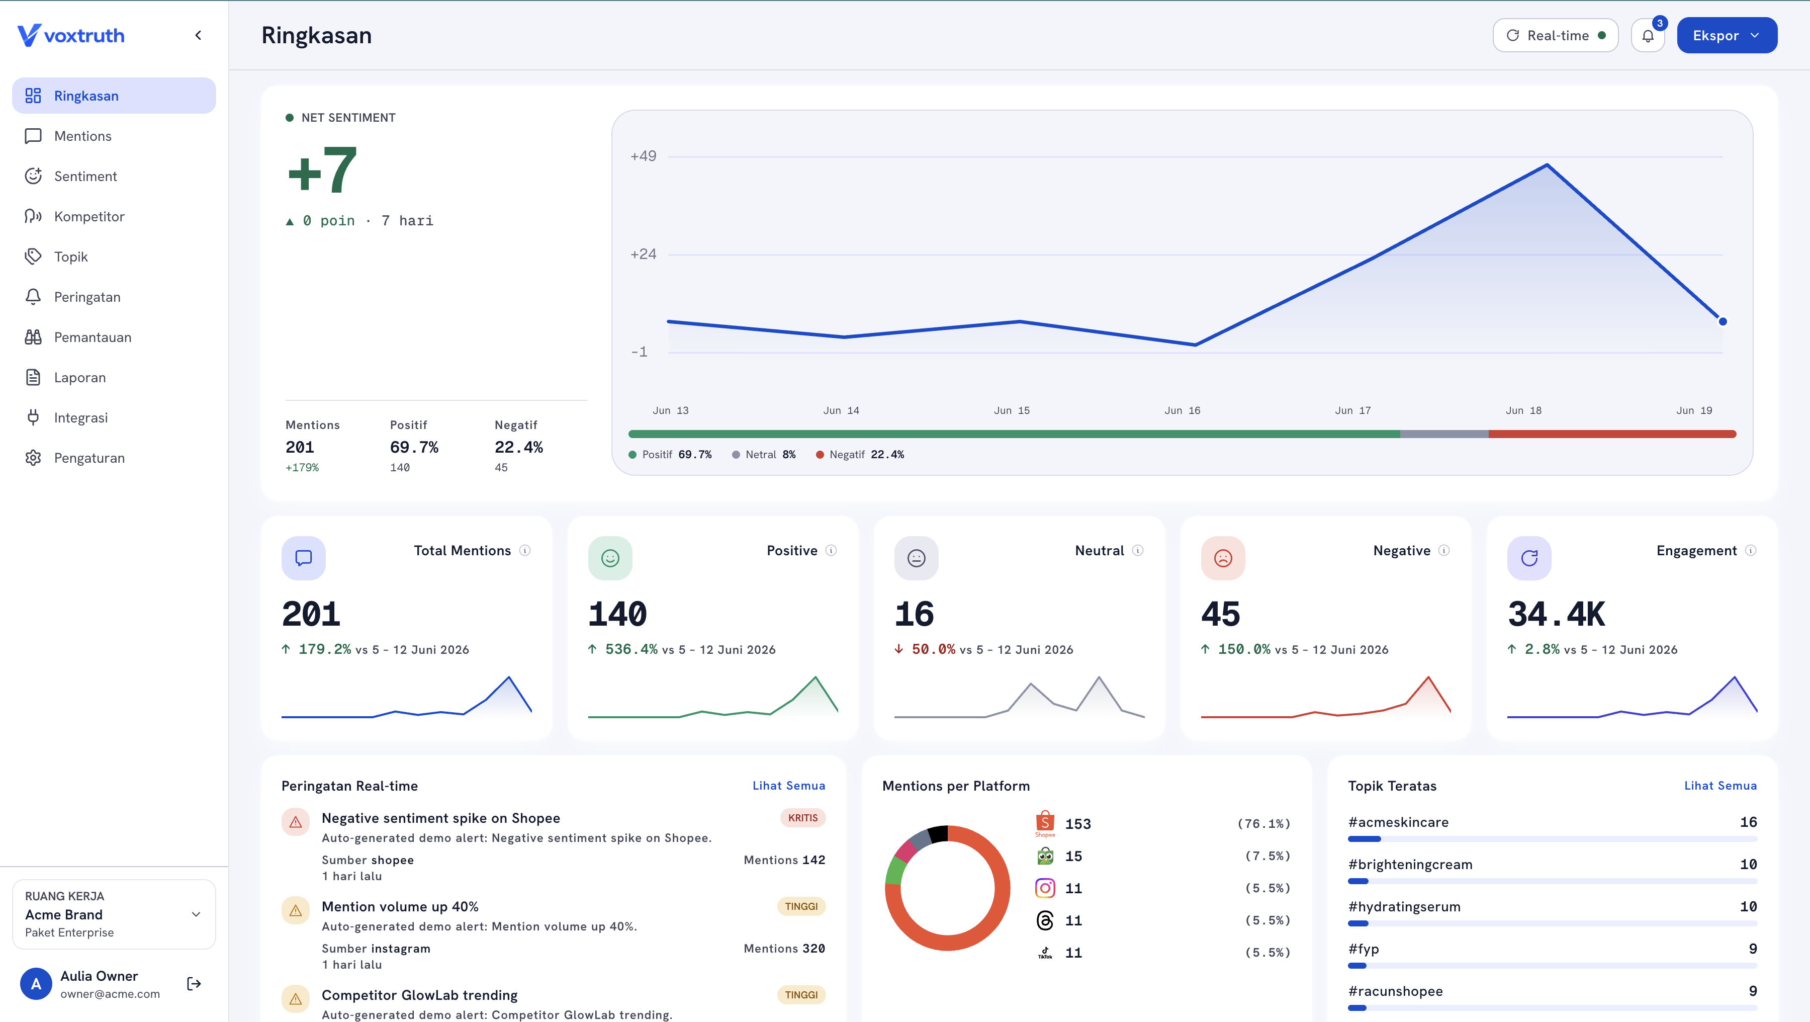This screenshot has height=1022, width=1810.
Task: Go to Mentions in the sidebar
Action: [114, 136]
